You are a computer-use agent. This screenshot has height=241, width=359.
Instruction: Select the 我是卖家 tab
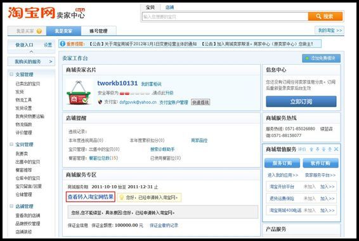pyautogui.click(x=63, y=31)
